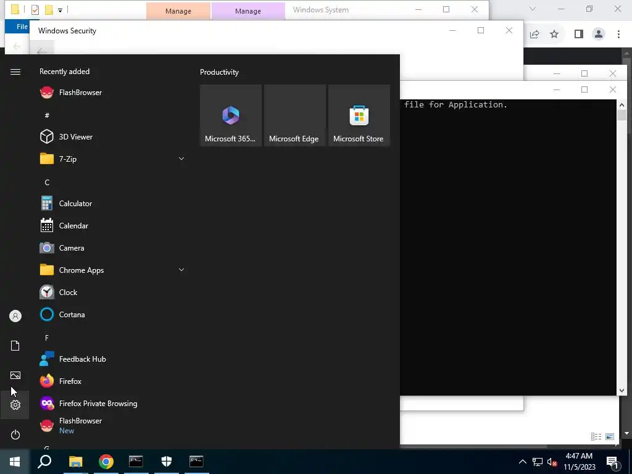The image size is (632, 474).
Task: Open File Explorer from the taskbar
Action: coord(75,462)
